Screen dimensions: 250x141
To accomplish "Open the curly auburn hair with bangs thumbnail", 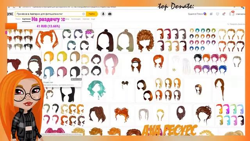I will point(145,40).
